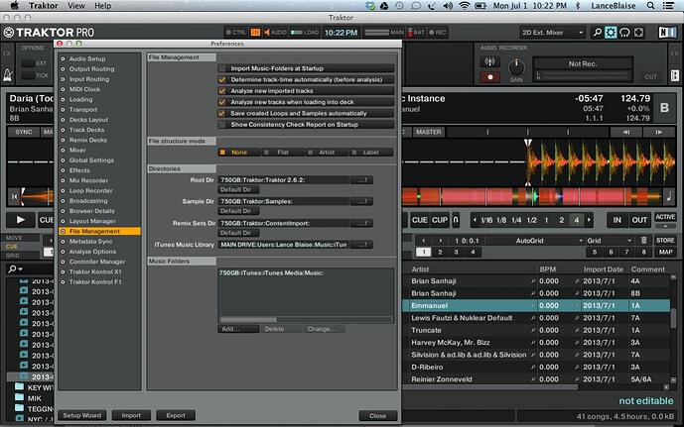
Task: Click Deck B letter focus icon
Action: 664,108
